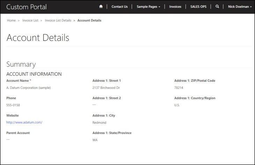Navigate to Home in the breadcrumb

(11, 21)
